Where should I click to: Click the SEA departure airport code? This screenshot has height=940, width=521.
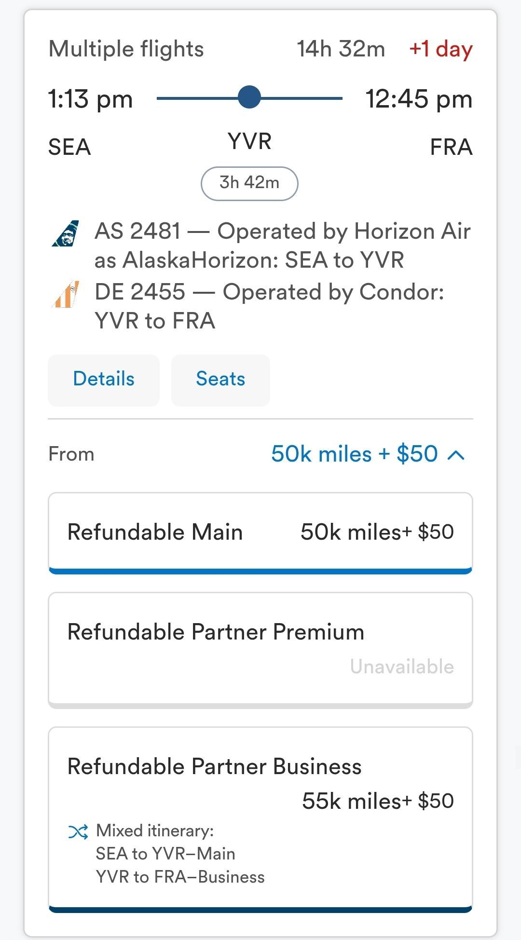coord(69,147)
